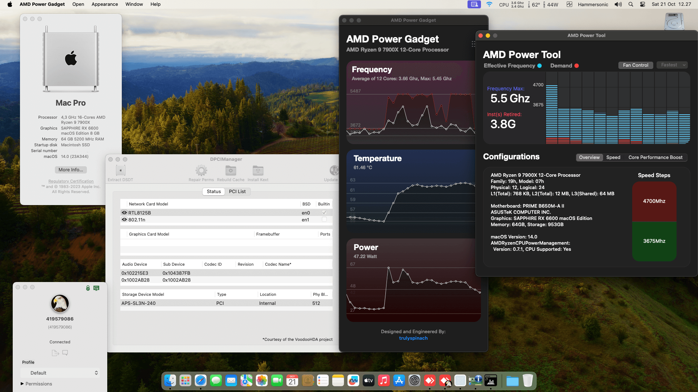Screen dimensions: 698x392
Task: Open the Default profile dropdown
Action: point(60,373)
